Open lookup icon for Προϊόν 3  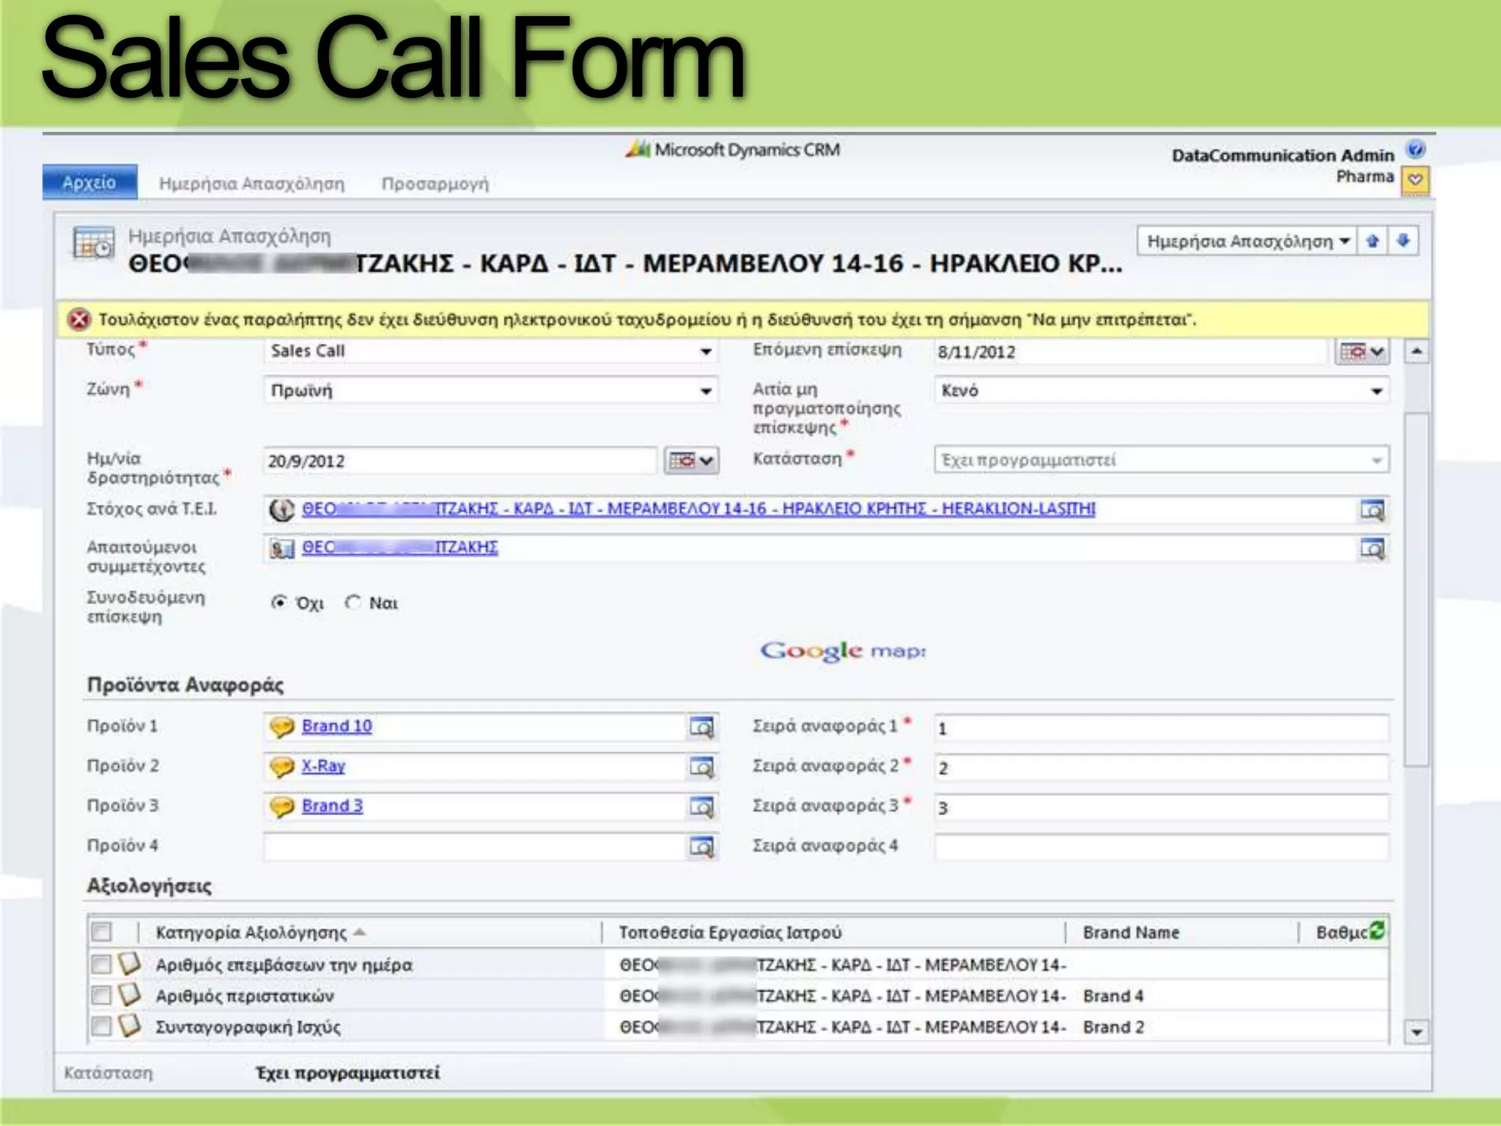[x=701, y=807]
